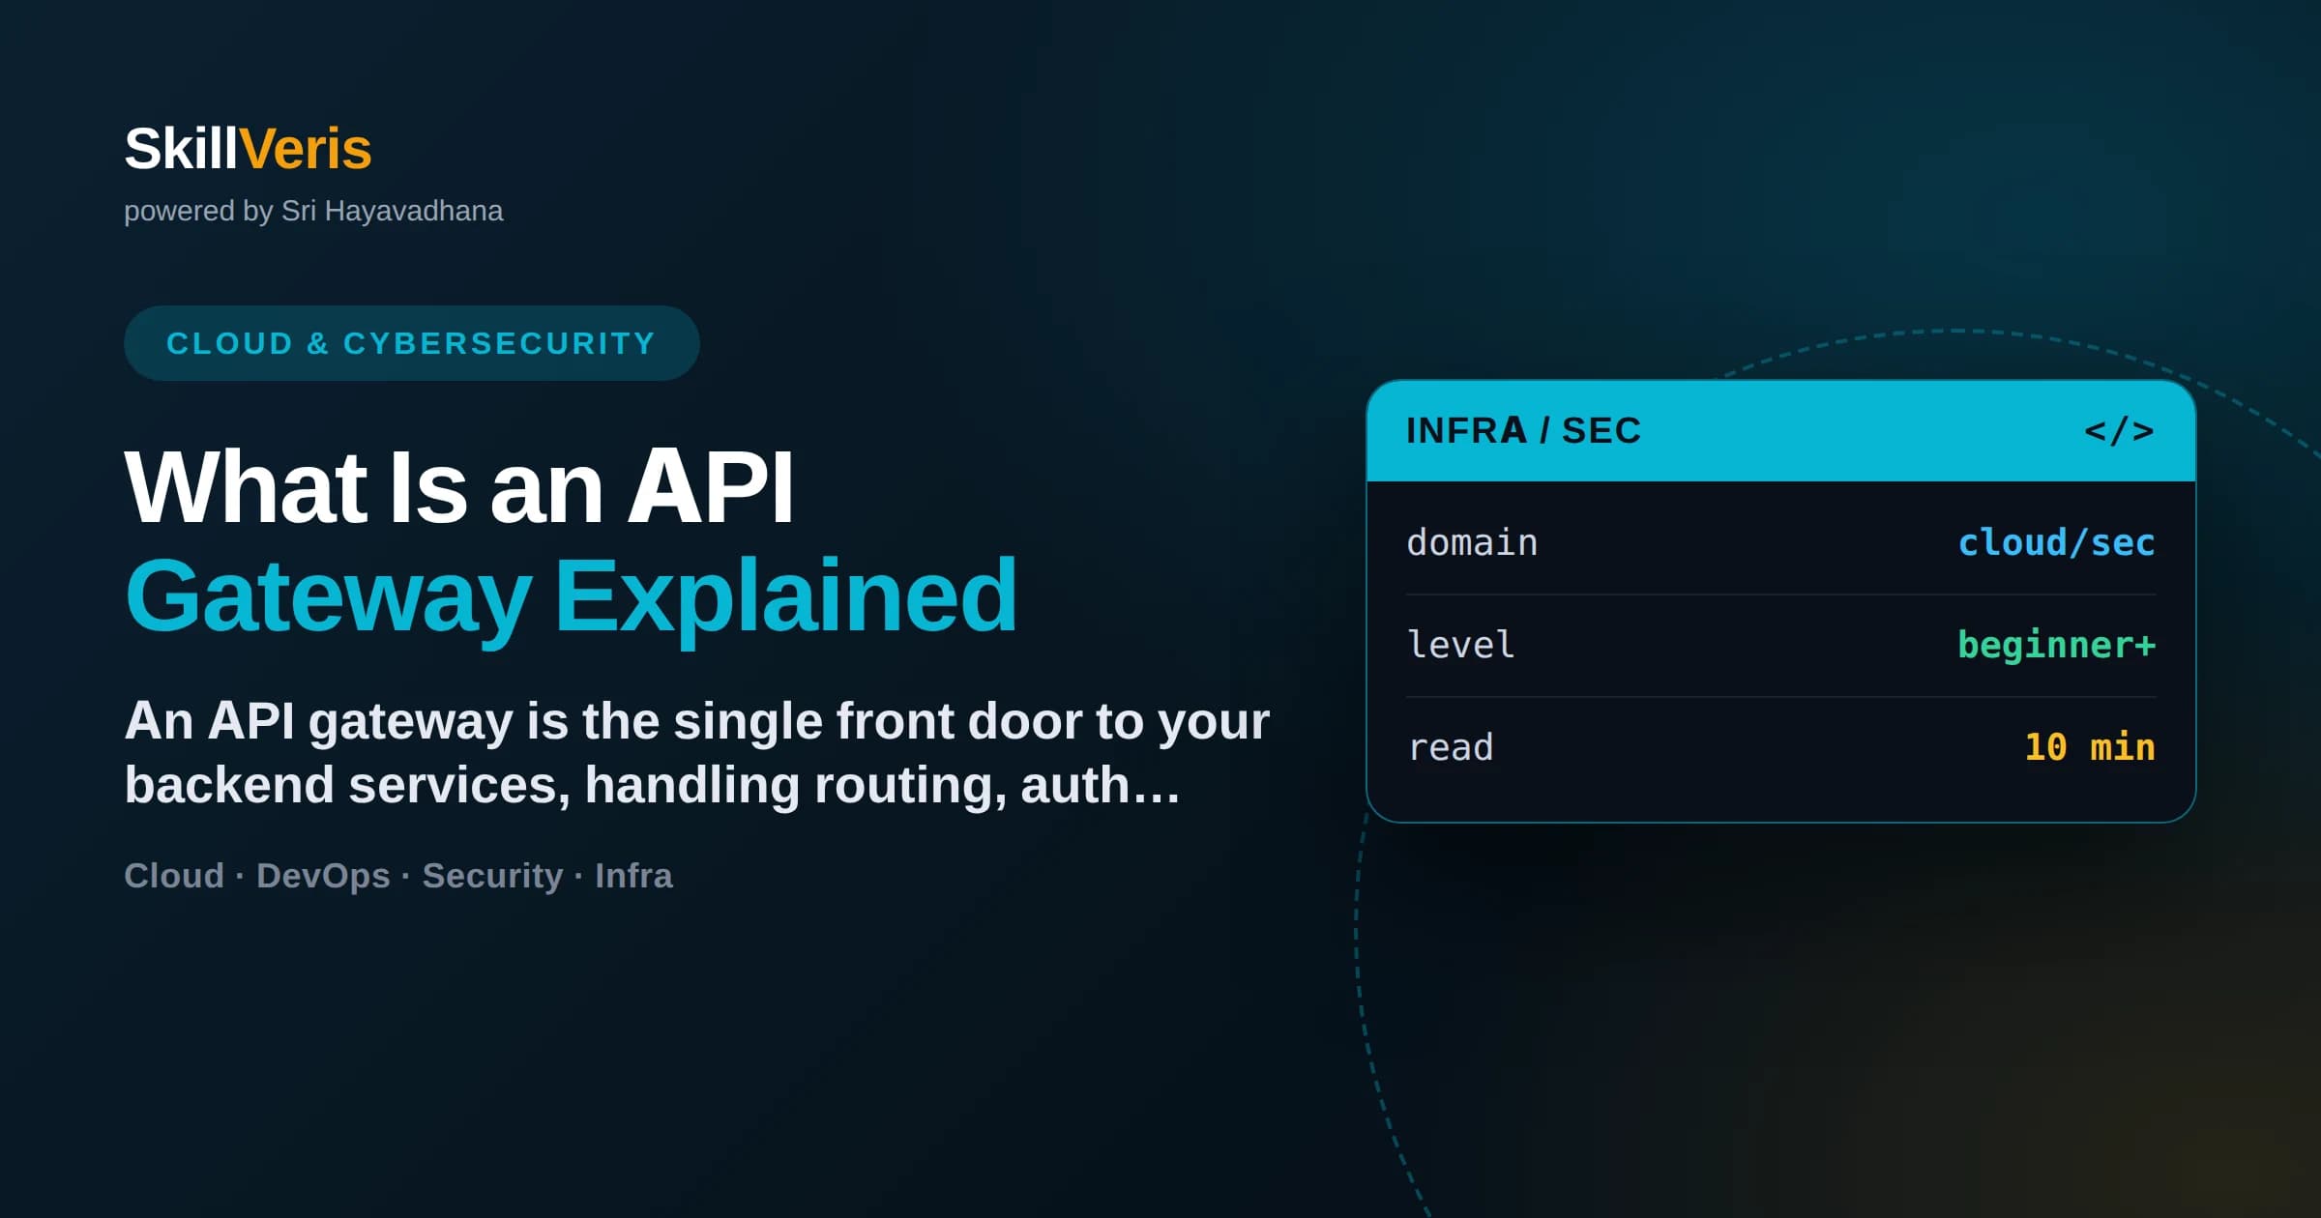
Task: Click the 'read' label in the card
Action: (x=1450, y=747)
